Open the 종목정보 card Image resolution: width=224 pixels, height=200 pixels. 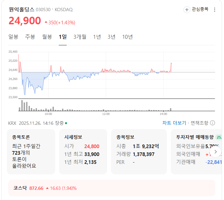[x=139, y=152]
